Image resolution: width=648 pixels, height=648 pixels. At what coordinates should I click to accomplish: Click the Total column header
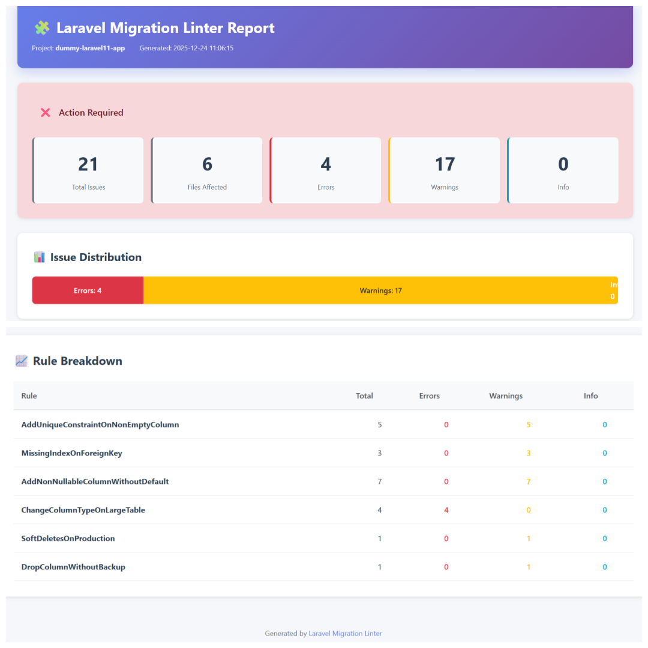tap(364, 396)
